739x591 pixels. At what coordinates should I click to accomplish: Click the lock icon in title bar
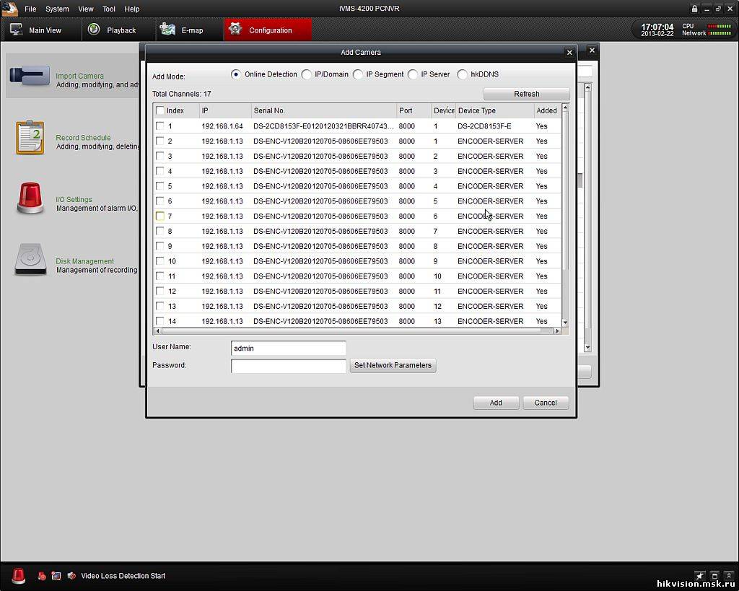[694, 9]
